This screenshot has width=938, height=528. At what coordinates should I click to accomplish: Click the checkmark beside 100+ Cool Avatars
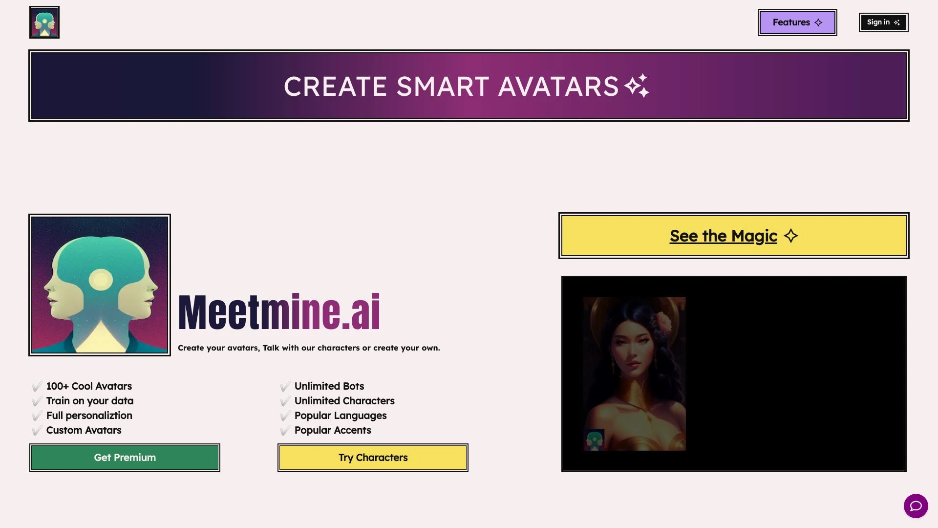[36, 386]
